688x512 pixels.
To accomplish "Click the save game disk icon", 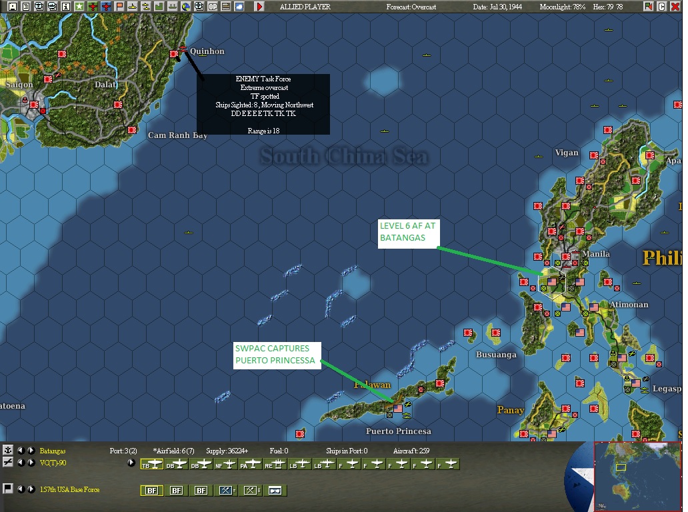I will tap(13, 7).
